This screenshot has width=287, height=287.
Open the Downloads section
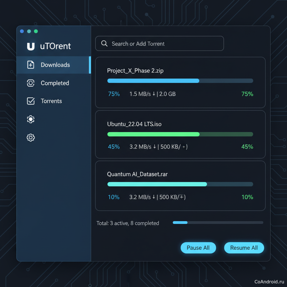55,65
